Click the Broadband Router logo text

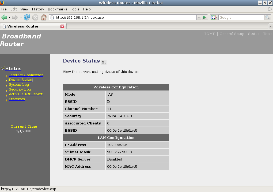click(21, 40)
